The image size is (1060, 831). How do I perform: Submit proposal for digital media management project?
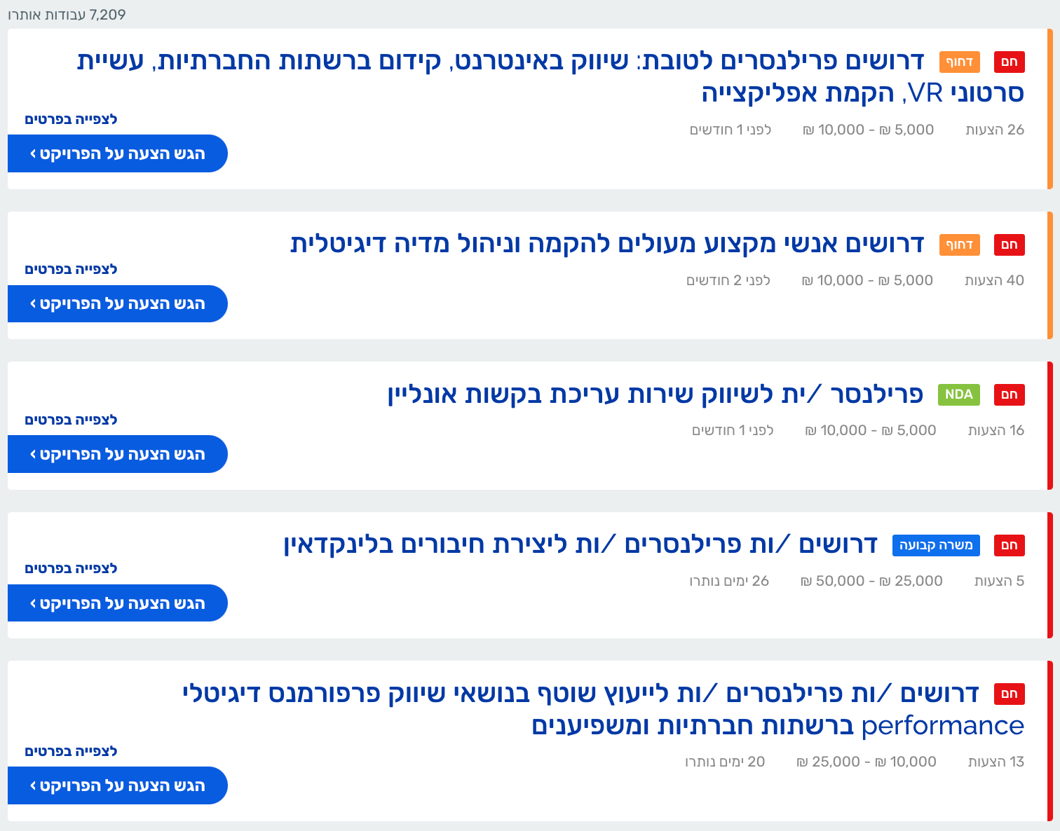click(118, 303)
